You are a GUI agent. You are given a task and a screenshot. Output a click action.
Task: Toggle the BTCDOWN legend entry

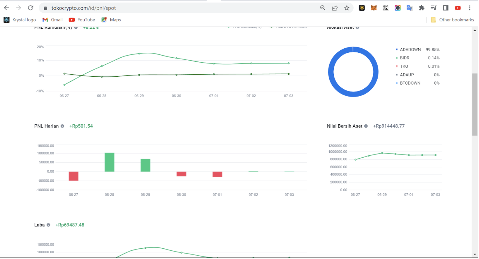pyautogui.click(x=408, y=83)
